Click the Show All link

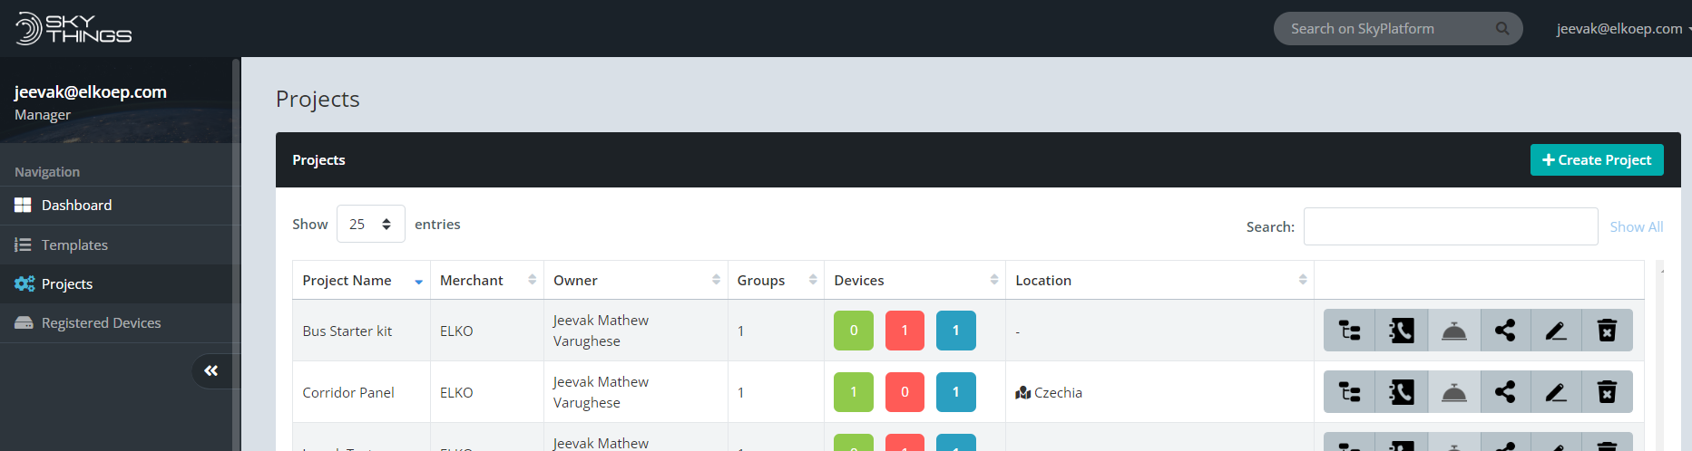click(x=1636, y=227)
